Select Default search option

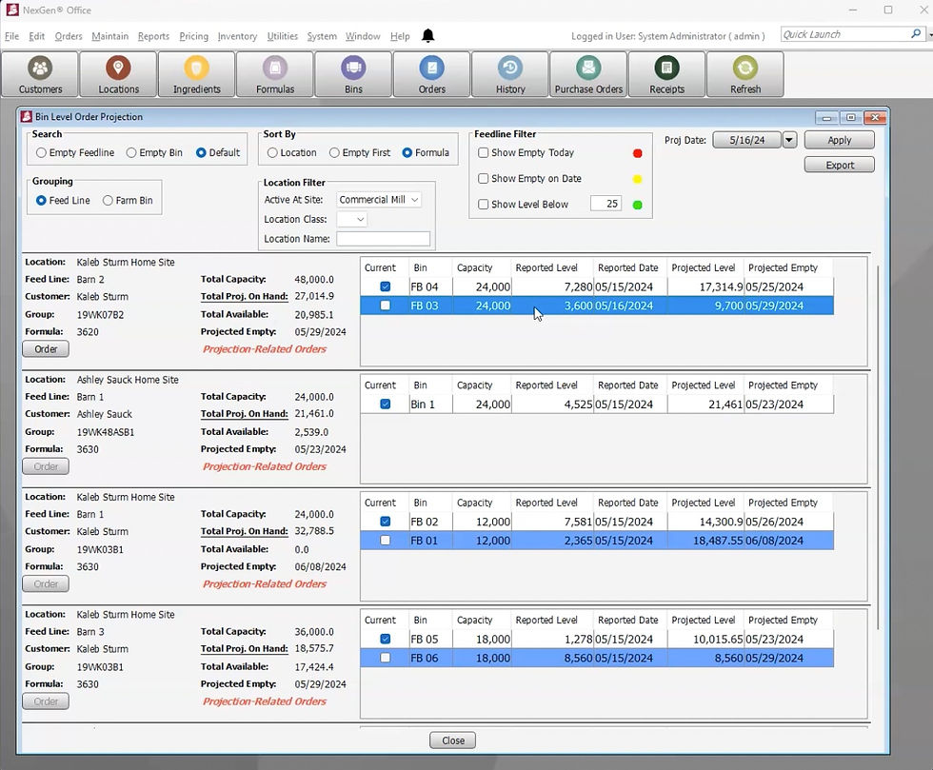[201, 153]
